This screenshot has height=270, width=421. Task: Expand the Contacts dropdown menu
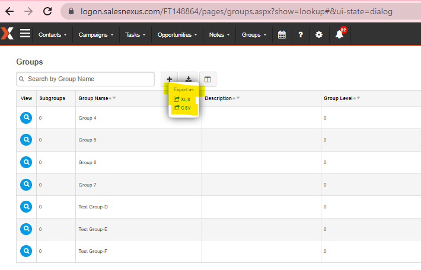click(52, 35)
